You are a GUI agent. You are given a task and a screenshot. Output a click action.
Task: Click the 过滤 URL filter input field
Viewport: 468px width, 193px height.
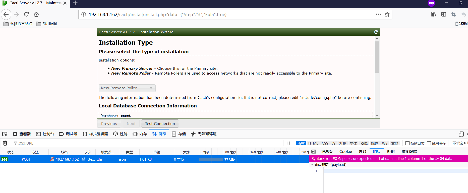tap(148, 143)
